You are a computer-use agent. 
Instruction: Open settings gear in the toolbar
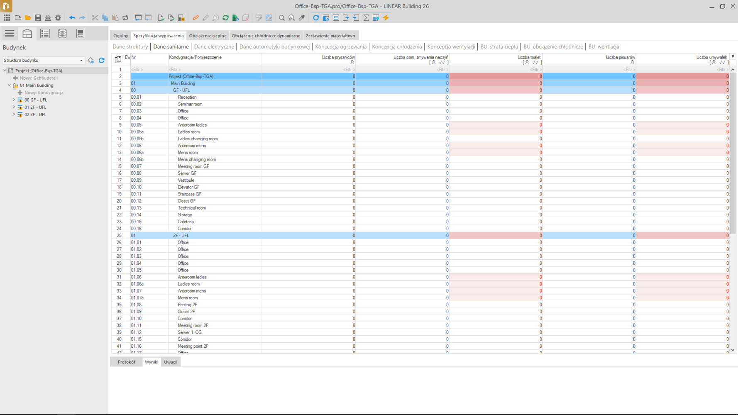click(58, 18)
